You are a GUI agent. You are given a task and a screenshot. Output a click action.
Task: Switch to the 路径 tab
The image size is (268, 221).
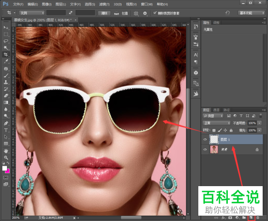[x=226, y=110]
